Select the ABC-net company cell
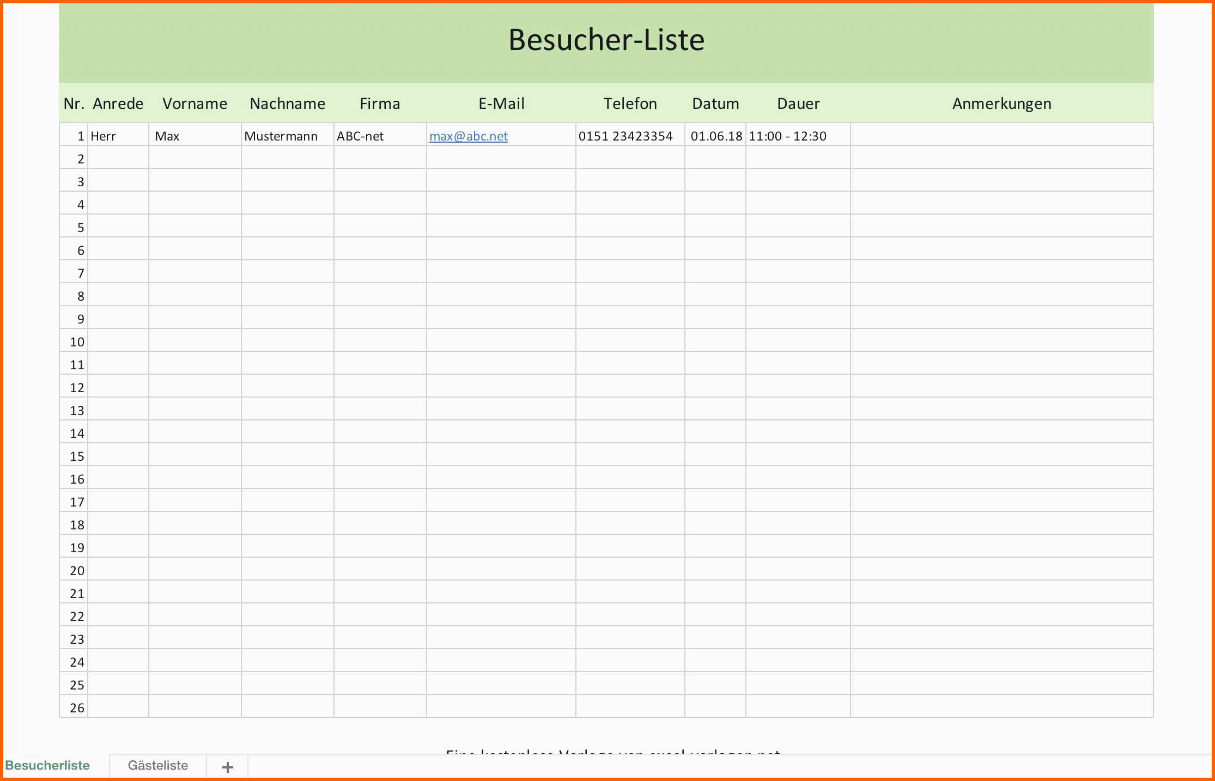 click(360, 136)
